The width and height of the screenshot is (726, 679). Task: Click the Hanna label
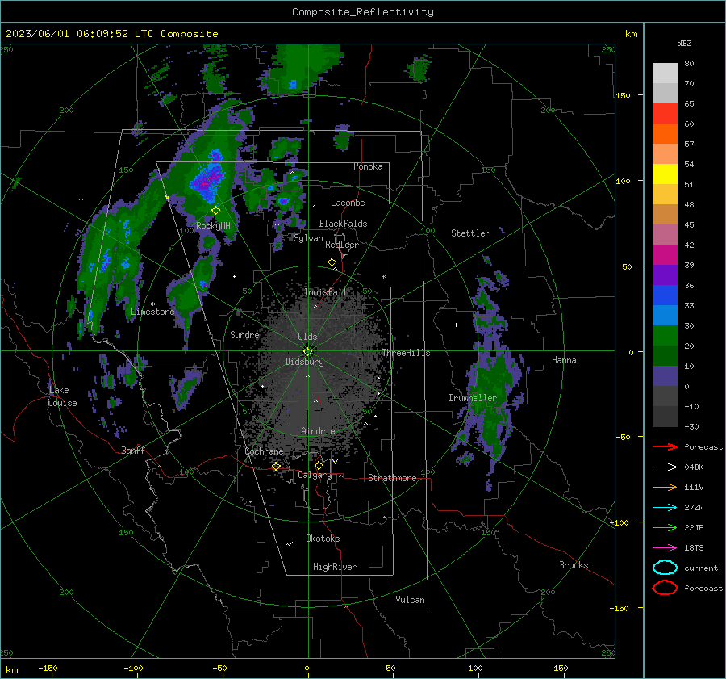(564, 360)
